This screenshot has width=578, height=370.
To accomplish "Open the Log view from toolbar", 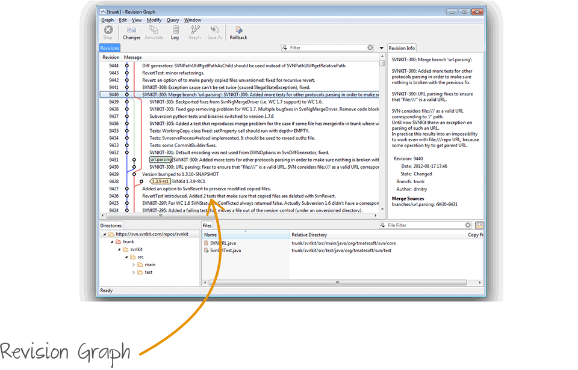I will [175, 32].
